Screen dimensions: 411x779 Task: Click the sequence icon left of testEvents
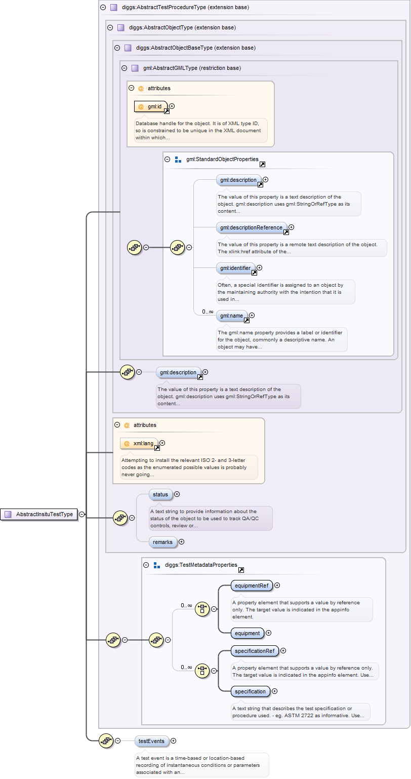pyautogui.click(x=106, y=741)
